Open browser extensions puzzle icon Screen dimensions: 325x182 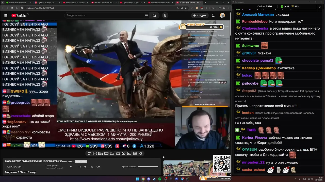click(x=206, y=8)
